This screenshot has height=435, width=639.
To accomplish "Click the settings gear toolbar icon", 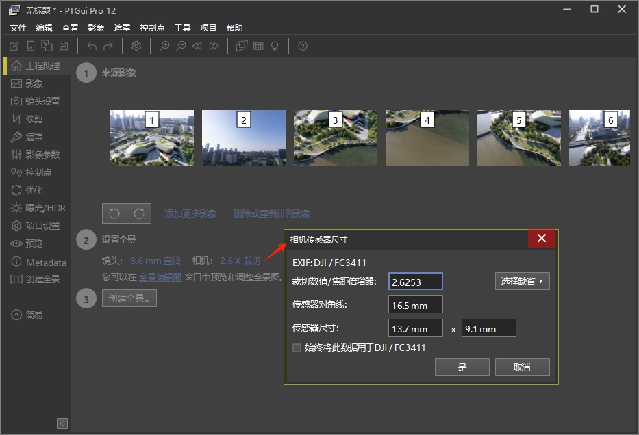I will 136,46.
